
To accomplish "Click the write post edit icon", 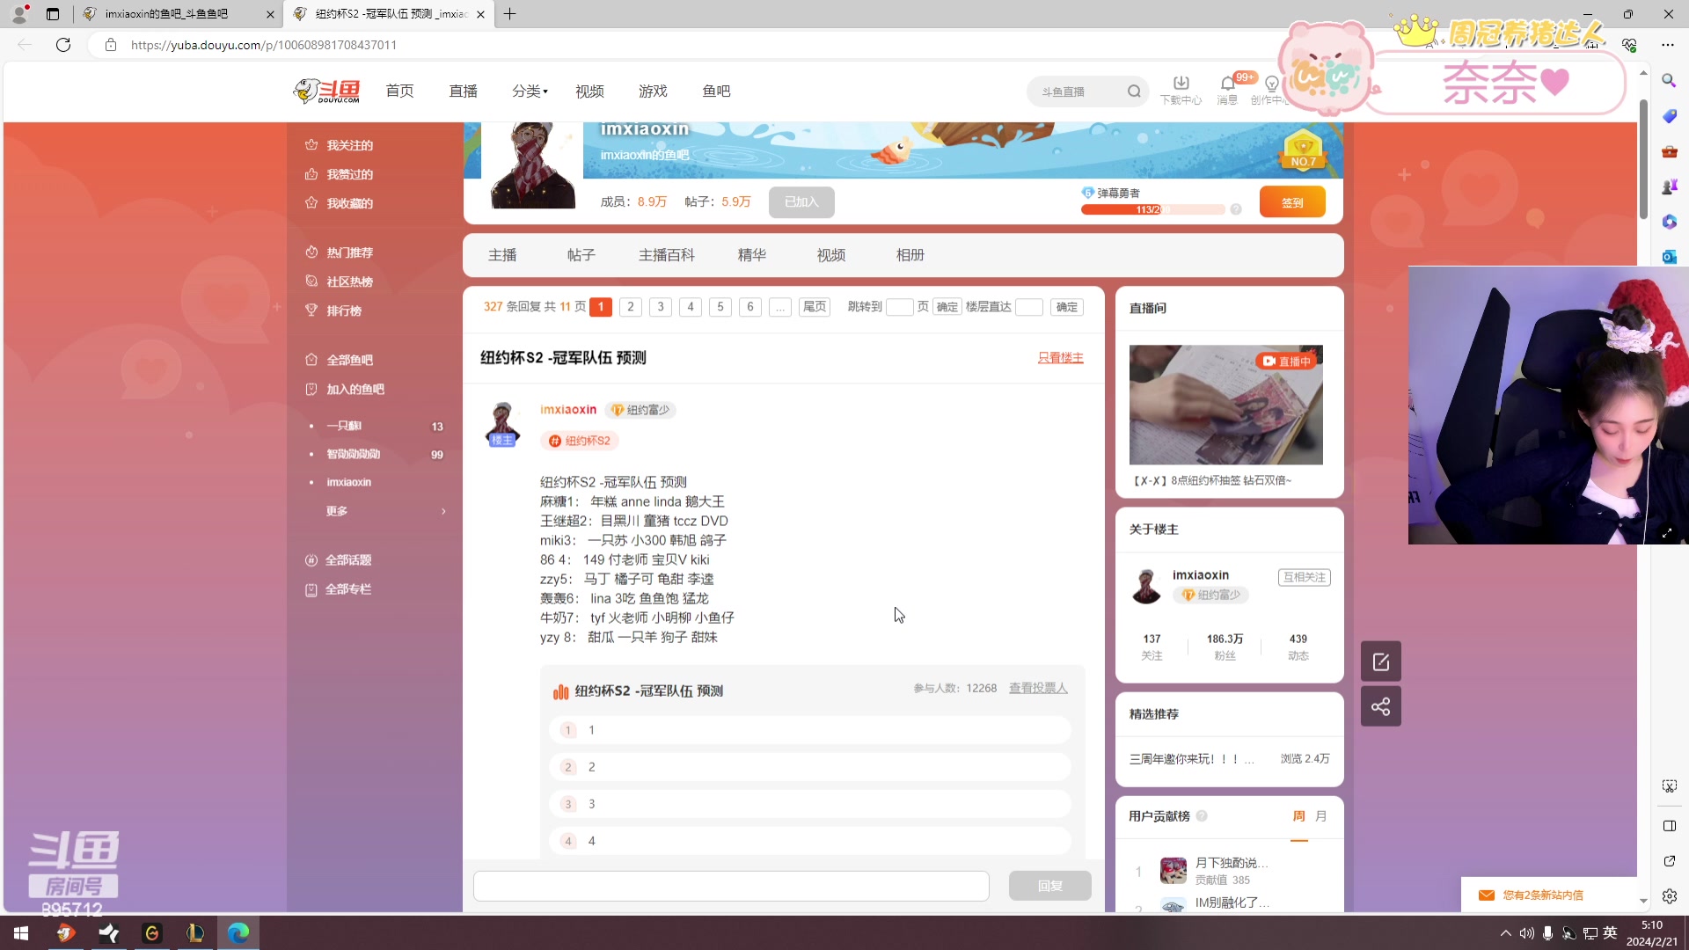I will (1380, 661).
